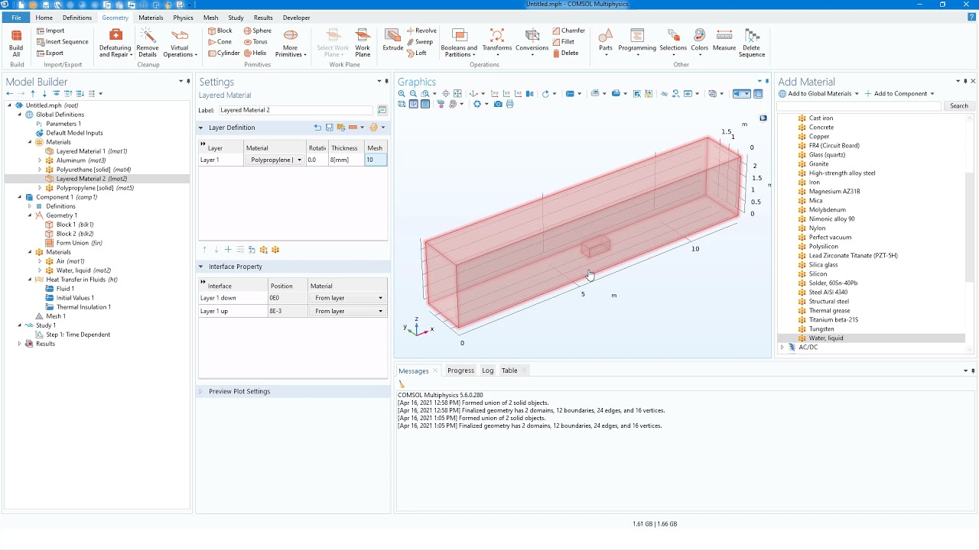Viewport: 979px width, 550px height.
Task: Open More Primitives dropdown
Action: coord(291,43)
